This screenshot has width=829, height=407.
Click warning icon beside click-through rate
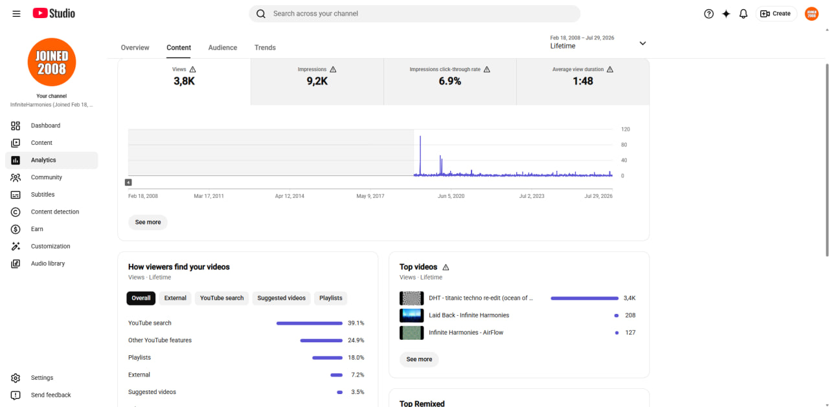click(487, 69)
